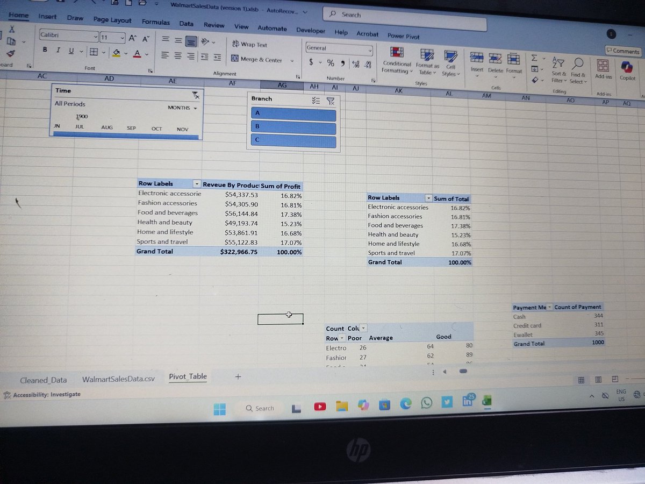645x484 pixels.
Task: Open Format as Table gallery
Action: [x=428, y=62]
